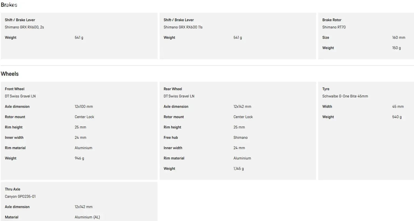Select the Shimano GRX RX600, 2s lever text

pos(24,27)
